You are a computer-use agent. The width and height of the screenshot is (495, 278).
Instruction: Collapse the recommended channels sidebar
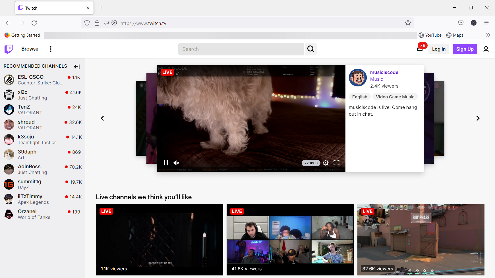pyautogui.click(x=77, y=67)
